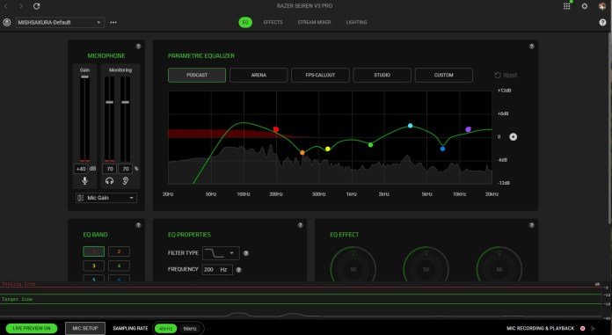
Task: Click the sidetone 70 percent value field
Action: pyautogui.click(x=126, y=169)
